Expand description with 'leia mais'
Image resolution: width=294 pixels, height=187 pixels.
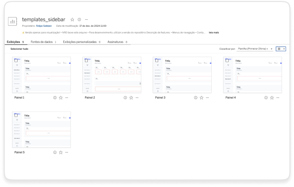coord(214,33)
